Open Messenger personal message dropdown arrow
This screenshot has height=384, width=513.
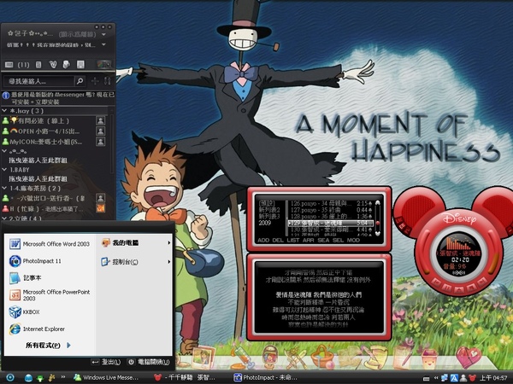click(x=103, y=44)
